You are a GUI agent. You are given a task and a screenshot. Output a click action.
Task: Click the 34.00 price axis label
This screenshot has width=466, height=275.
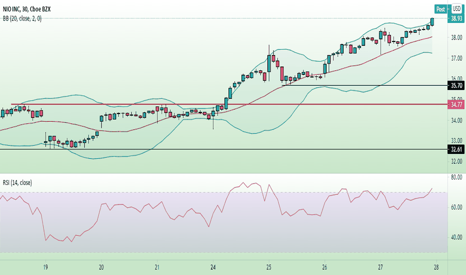456,120
